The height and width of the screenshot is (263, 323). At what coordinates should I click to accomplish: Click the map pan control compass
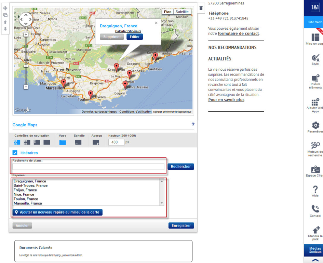click(x=26, y=19)
